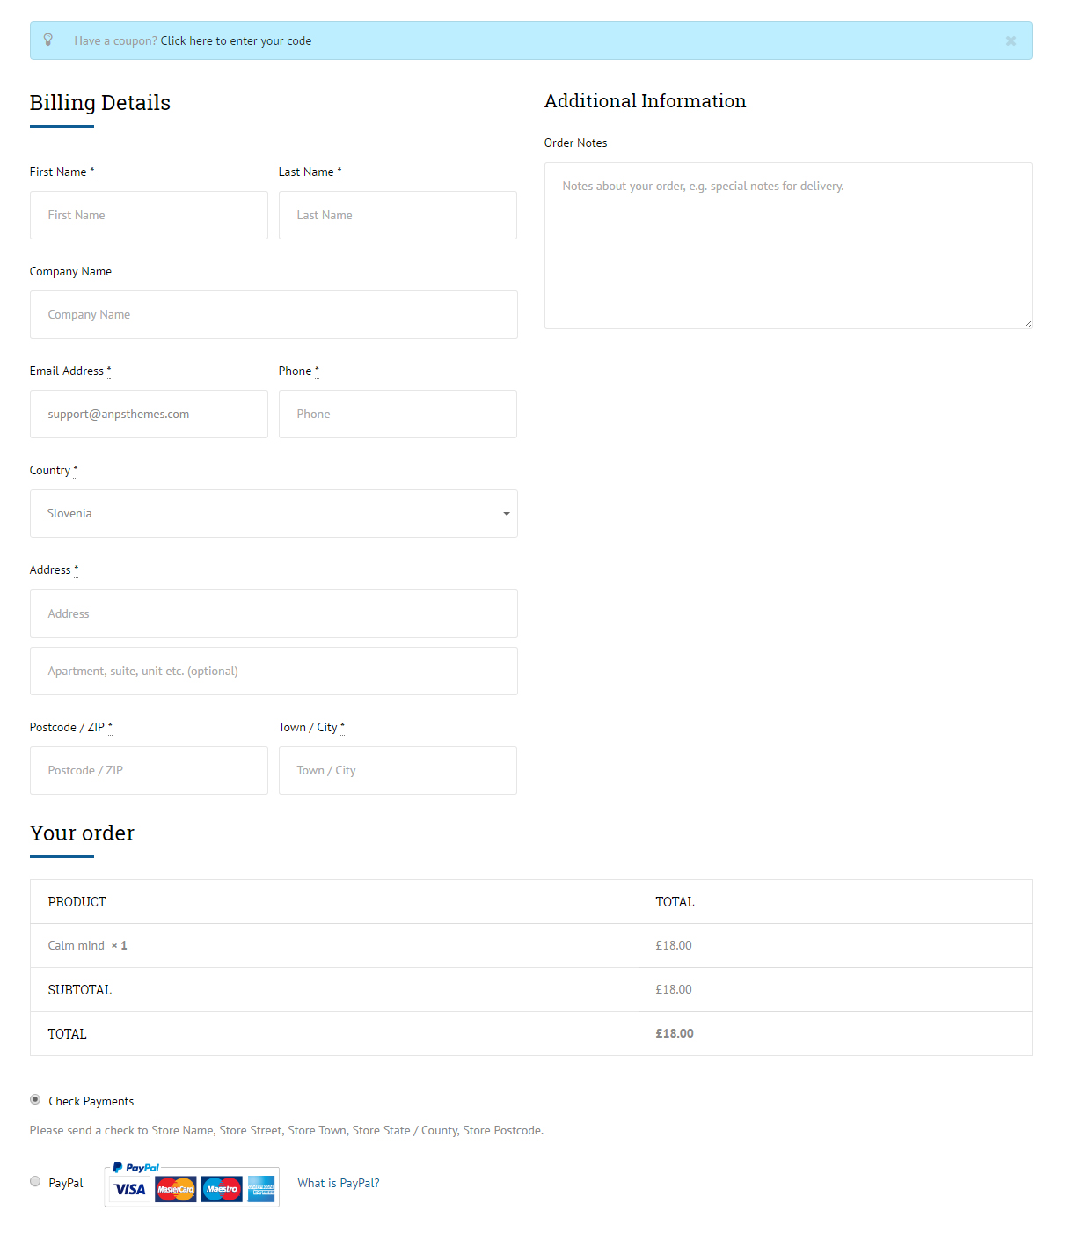
Task: Click the 'Additional Information' heading
Action: click(646, 101)
